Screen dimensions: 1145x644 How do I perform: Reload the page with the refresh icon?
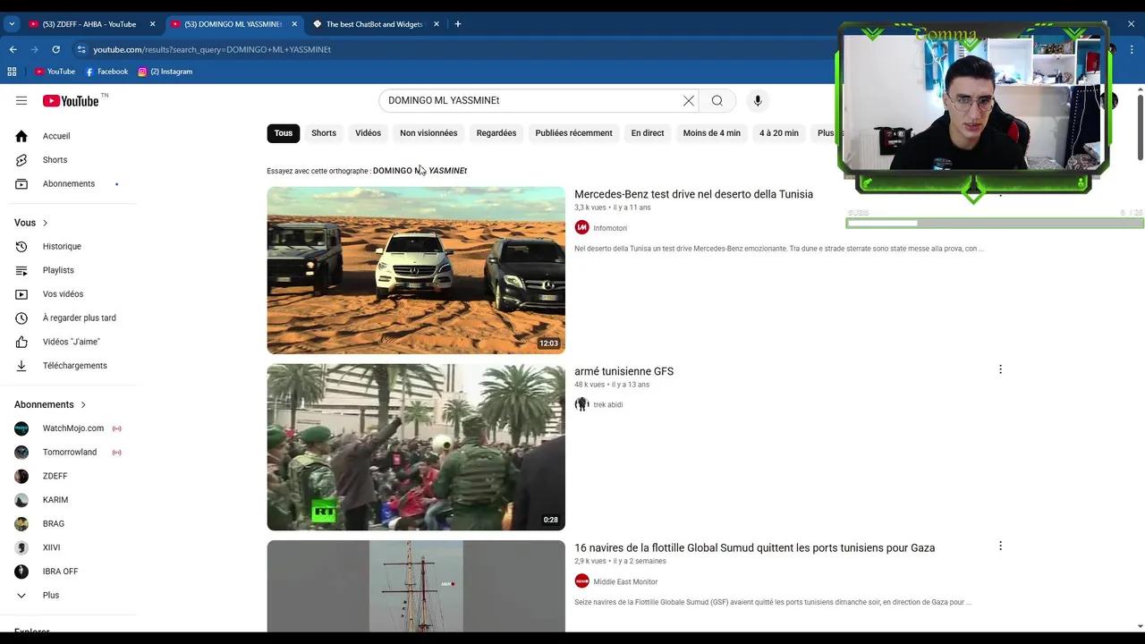click(55, 49)
